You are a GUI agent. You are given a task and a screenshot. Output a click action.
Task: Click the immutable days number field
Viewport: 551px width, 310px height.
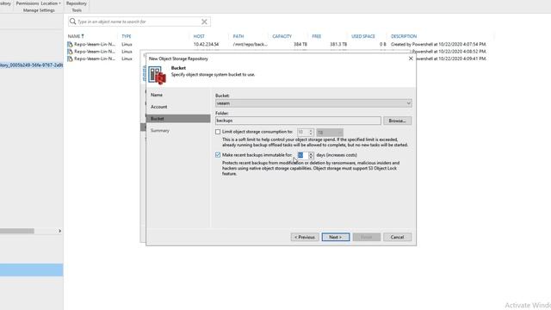[303, 155]
